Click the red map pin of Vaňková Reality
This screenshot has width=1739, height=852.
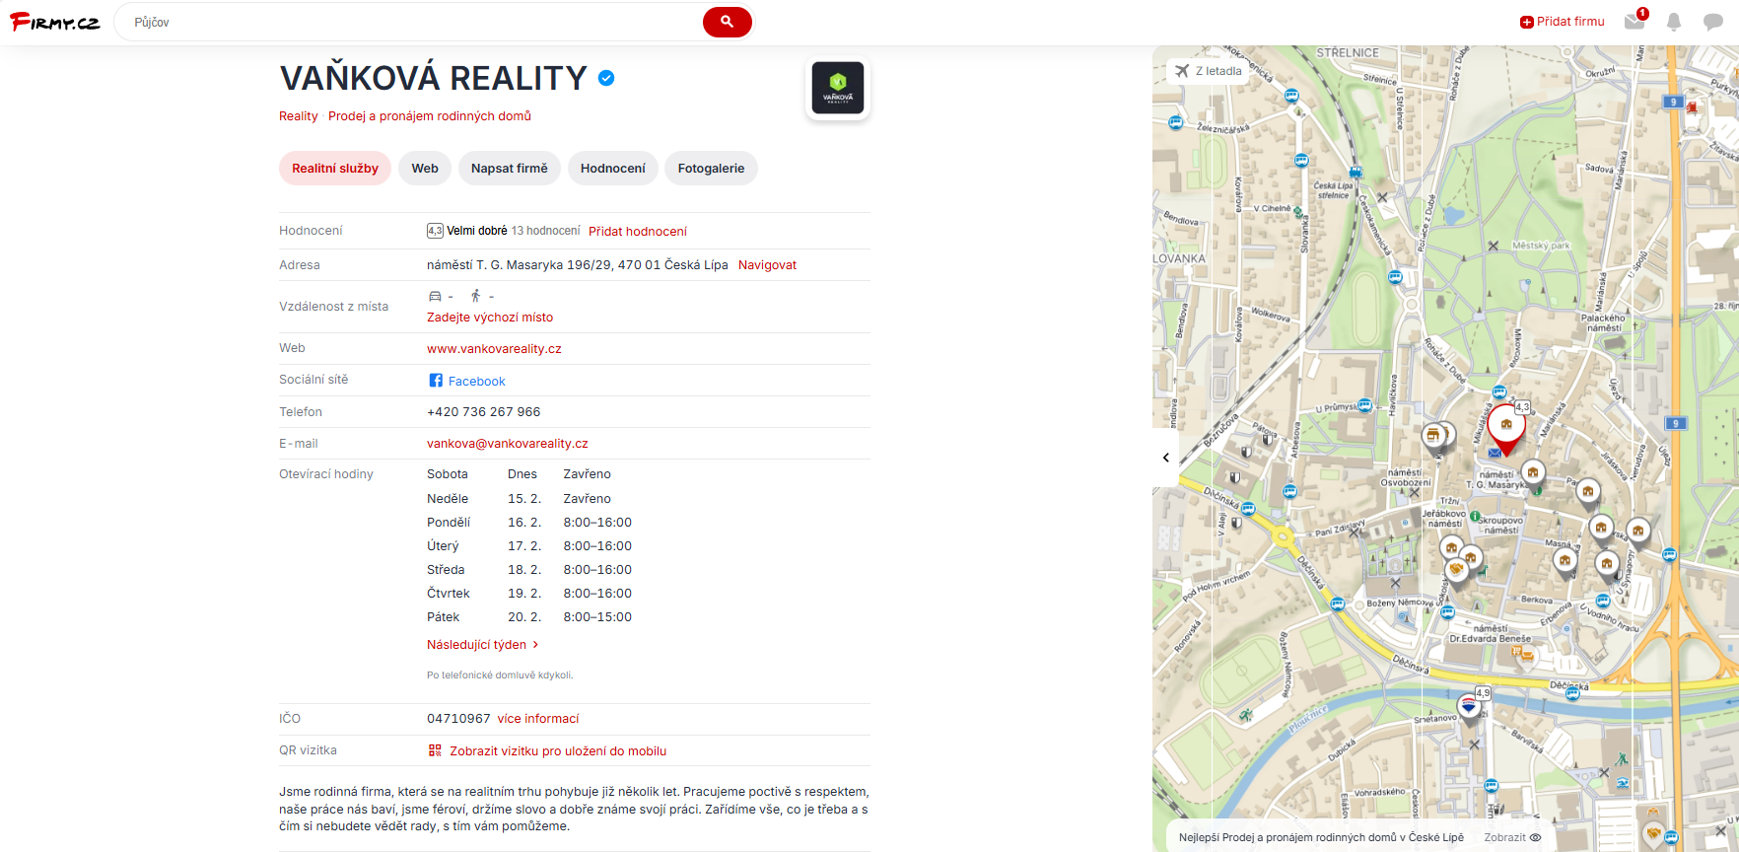coord(1506,427)
